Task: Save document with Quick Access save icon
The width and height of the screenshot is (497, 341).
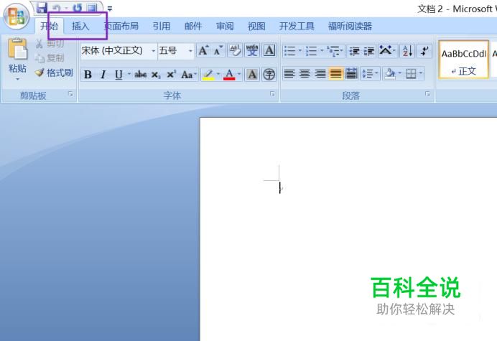Action: pos(42,8)
